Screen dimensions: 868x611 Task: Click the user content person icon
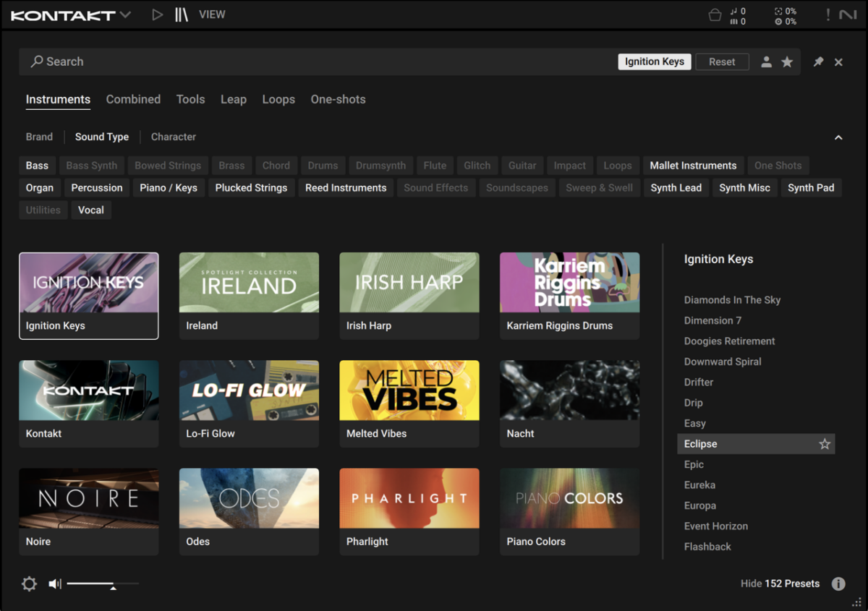tap(766, 62)
